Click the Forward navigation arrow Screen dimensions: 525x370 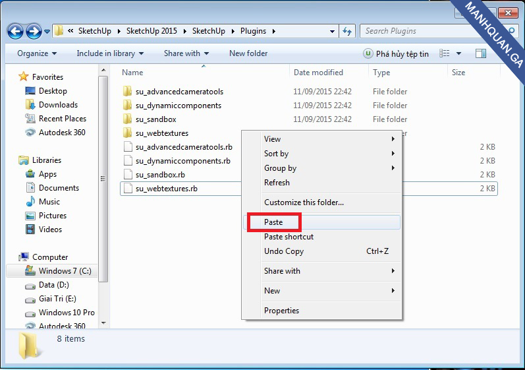tap(34, 32)
